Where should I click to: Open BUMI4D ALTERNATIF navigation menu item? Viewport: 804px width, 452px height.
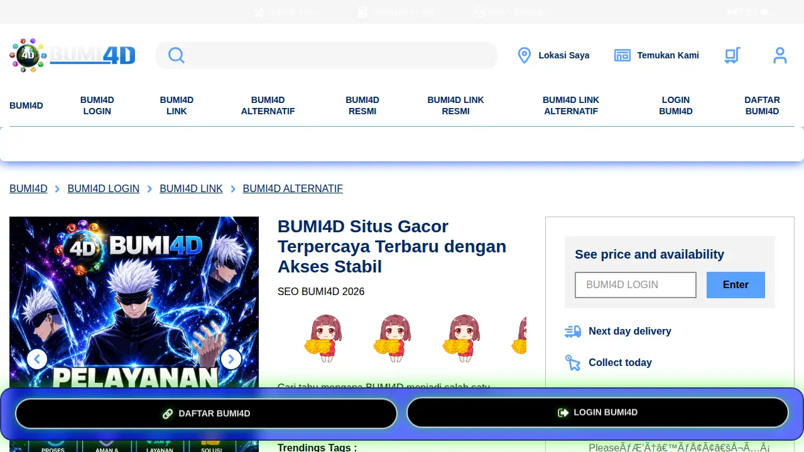(268, 105)
